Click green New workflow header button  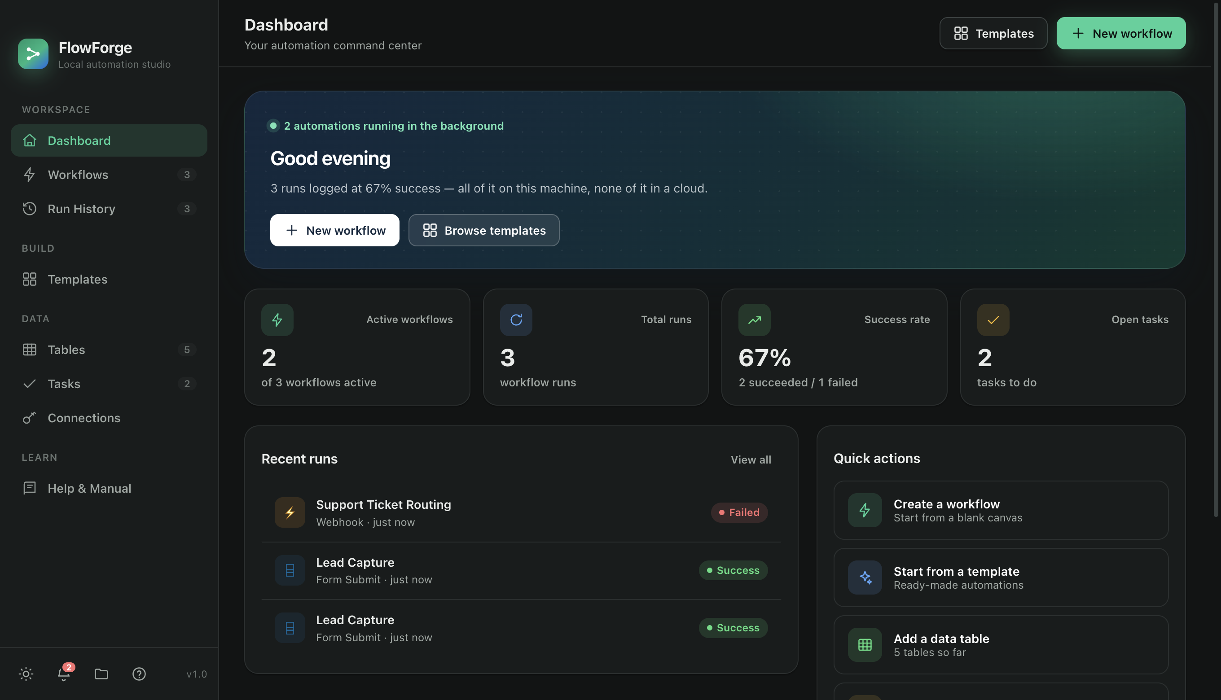pos(1121,33)
